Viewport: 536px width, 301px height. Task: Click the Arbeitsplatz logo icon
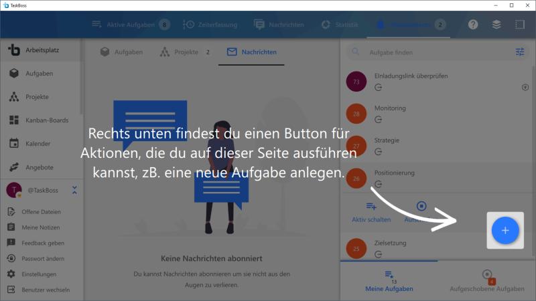[x=14, y=49]
